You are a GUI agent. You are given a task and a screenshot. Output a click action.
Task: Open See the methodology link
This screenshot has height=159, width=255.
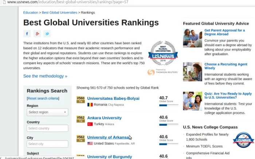point(45,76)
